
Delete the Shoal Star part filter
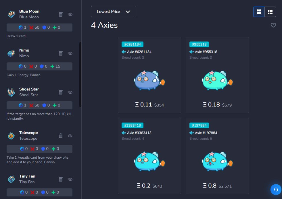pyautogui.click(x=61, y=92)
